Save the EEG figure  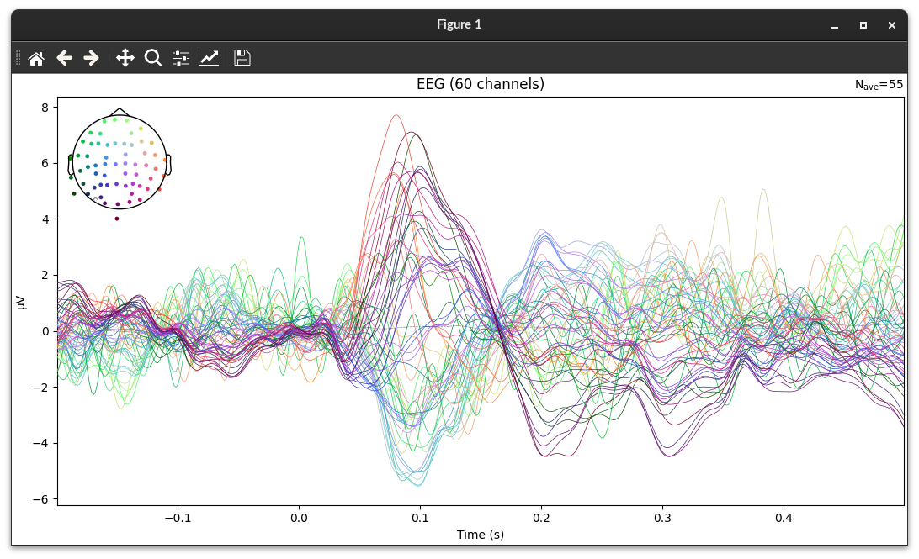coord(242,57)
